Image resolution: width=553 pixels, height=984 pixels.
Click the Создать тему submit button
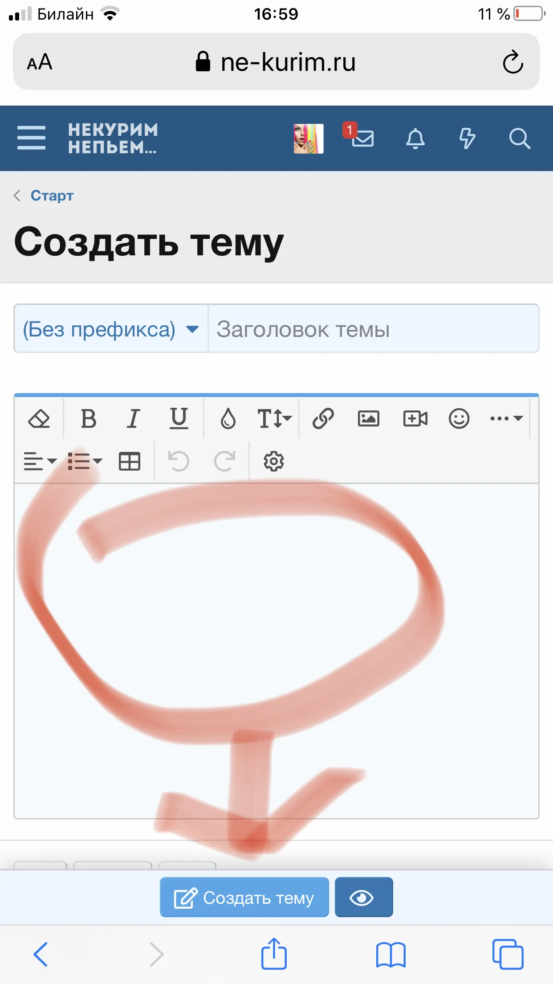click(x=244, y=897)
